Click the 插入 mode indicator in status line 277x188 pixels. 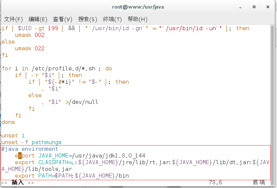tap(18, 182)
